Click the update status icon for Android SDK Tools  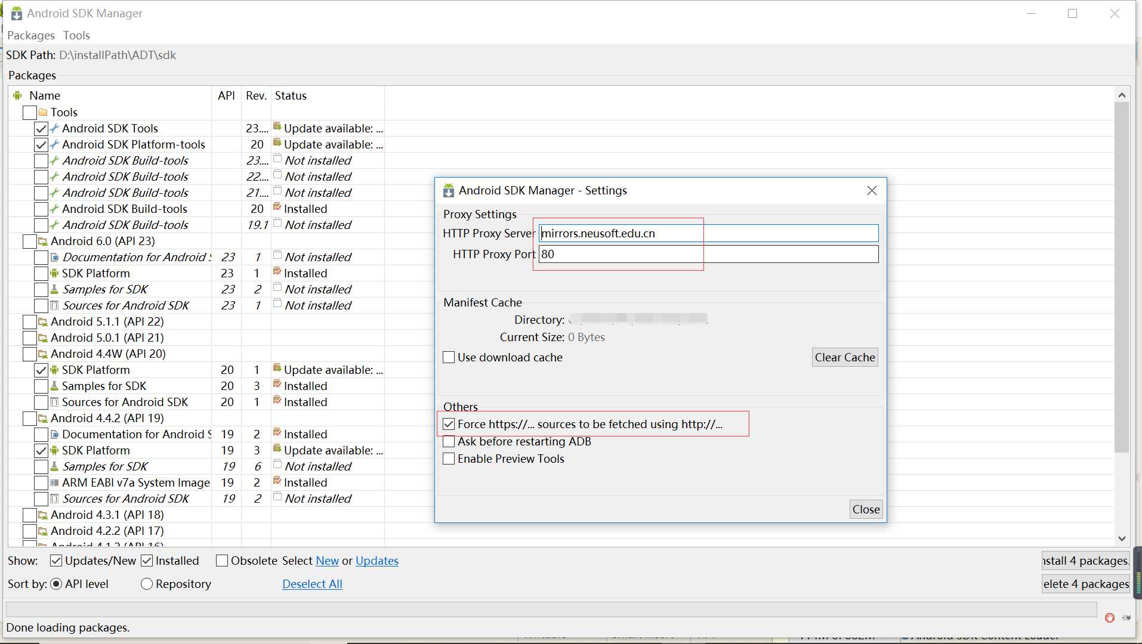[x=277, y=126]
